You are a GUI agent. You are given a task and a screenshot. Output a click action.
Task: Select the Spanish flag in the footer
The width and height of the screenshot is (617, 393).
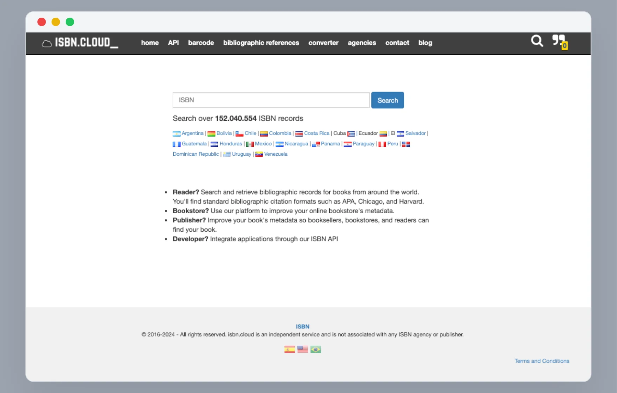pos(289,349)
